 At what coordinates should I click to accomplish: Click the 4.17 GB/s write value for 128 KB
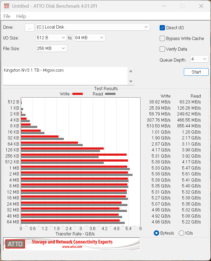pyautogui.click(x=161, y=150)
